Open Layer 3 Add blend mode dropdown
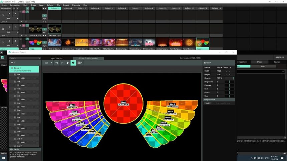 tap(12, 18)
